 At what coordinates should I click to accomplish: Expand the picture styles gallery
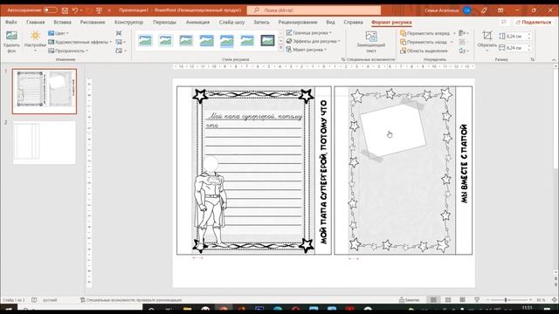281,48
